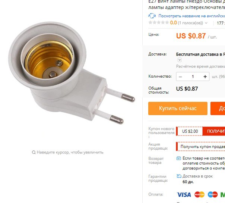This screenshot has width=225, height=203.
Task: Expand the rating votes dropdown arrow
Action: pos(206,23)
